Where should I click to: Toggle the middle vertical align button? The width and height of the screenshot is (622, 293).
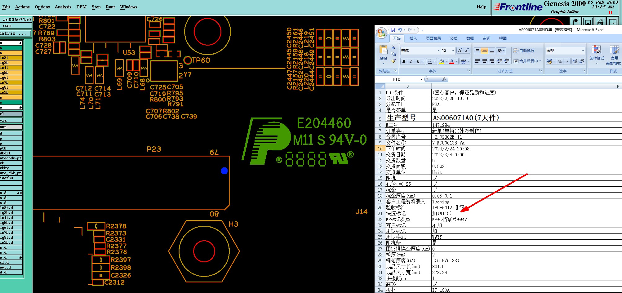484,51
